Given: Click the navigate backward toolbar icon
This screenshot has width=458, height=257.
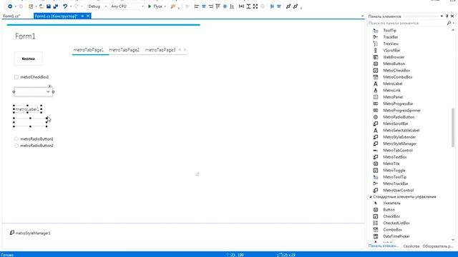Looking at the screenshot, I should point(10,6).
